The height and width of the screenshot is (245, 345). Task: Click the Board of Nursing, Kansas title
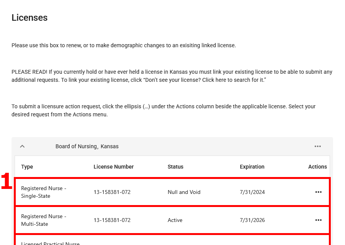[87, 146]
